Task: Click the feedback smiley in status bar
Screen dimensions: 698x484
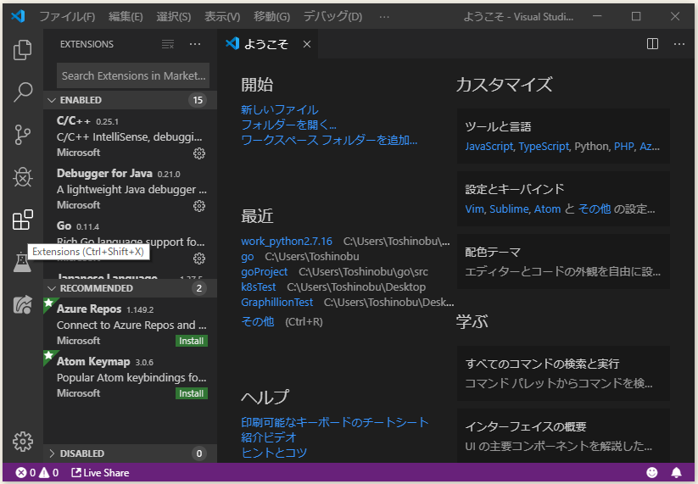Action: click(651, 472)
